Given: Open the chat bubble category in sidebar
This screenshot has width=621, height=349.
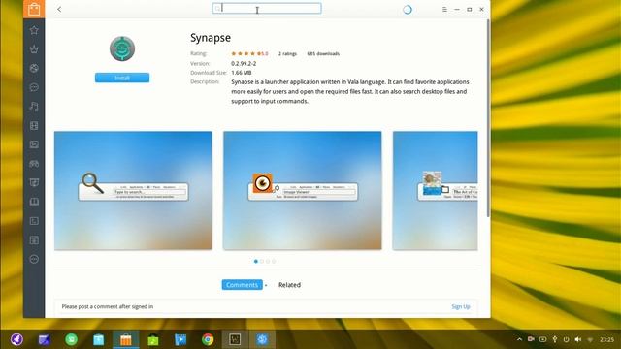Looking at the screenshot, I should tap(34, 87).
